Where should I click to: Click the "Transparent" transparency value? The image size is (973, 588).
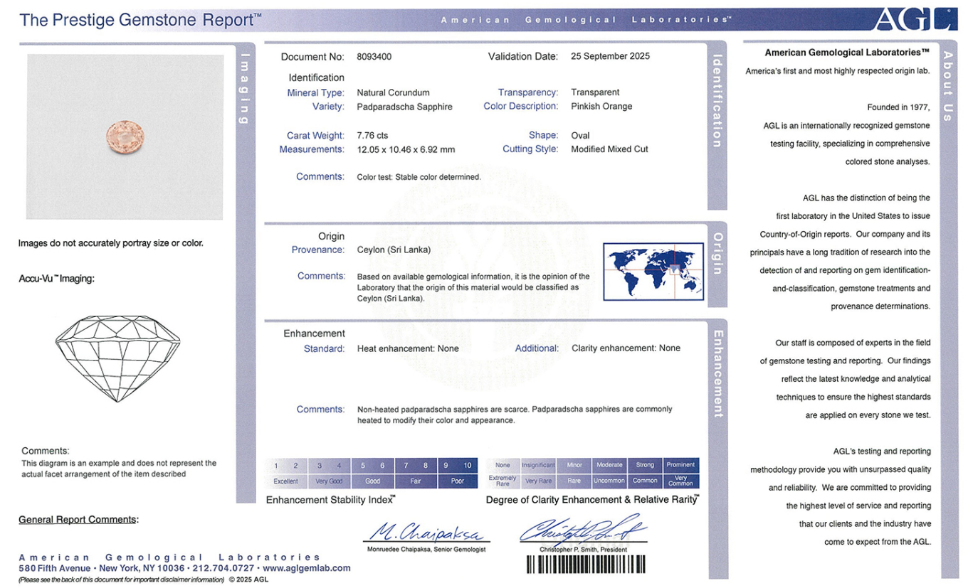(x=595, y=92)
